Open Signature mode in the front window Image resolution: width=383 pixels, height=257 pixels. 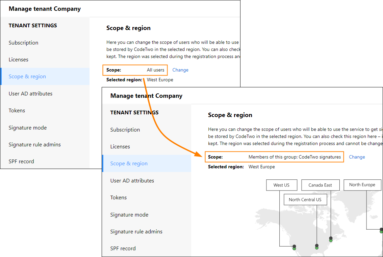point(129,215)
